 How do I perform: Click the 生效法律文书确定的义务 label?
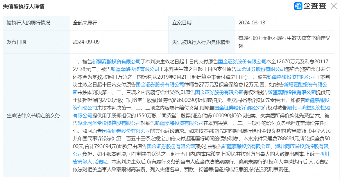pos(33,115)
